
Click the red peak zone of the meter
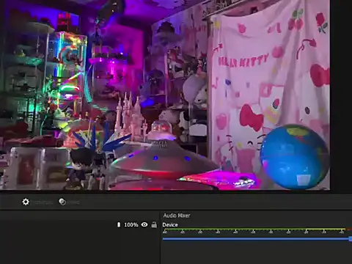point(349,230)
